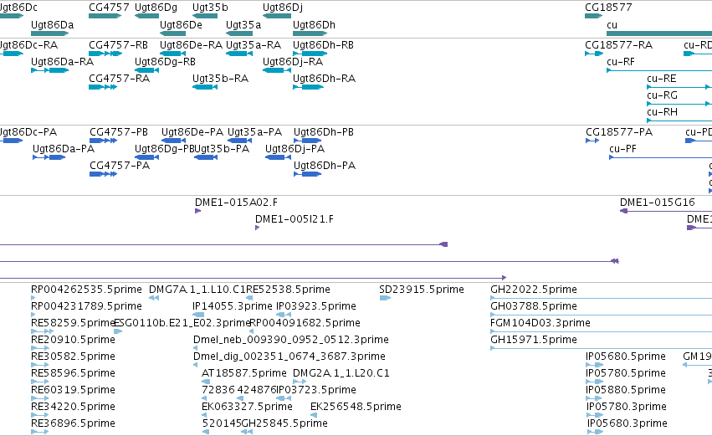The image size is (712, 436).
Task: Select the CG18577 gene label
Action: click(608, 8)
